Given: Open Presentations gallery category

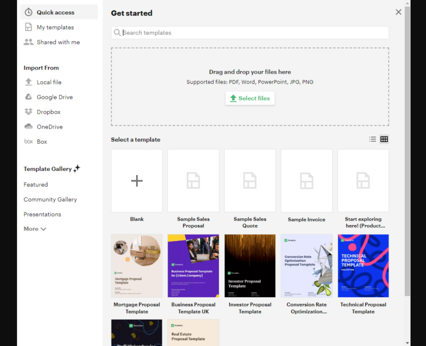Looking at the screenshot, I should 42,214.
